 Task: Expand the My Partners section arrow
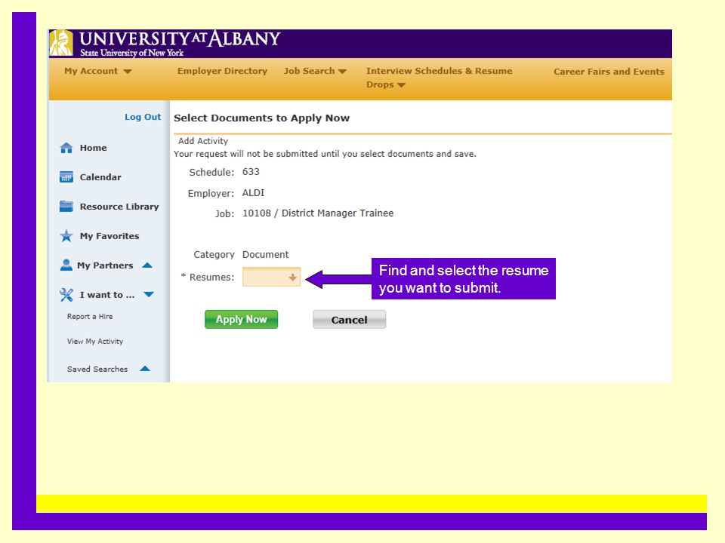pyautogui.click(x=147, y=265)
